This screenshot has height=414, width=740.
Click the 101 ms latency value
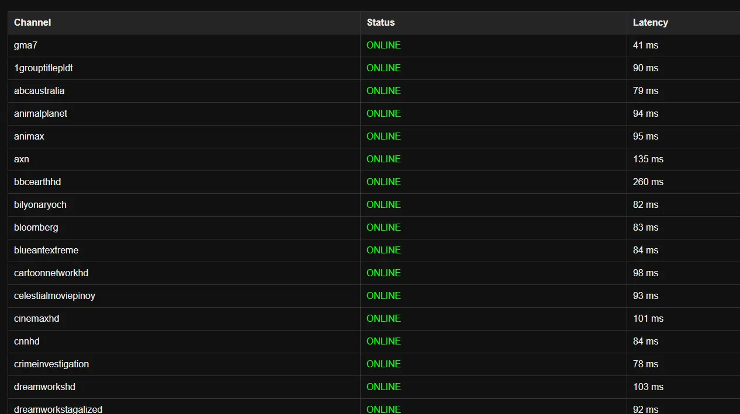tap(648, 318)
